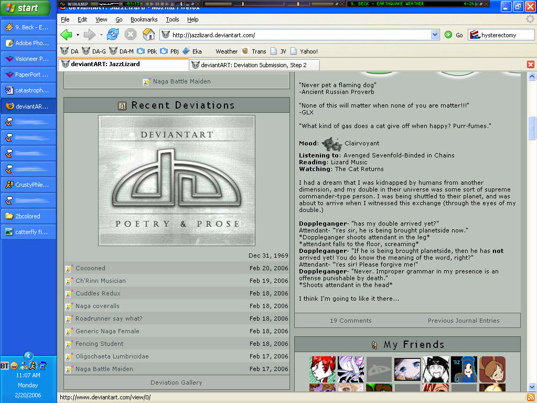
Task: Select the deviantART: JazzLizard tab
Action: pyautogui.click(x=123, y=64)
